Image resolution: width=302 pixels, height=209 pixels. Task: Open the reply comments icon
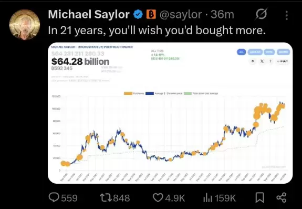(54, 198)
